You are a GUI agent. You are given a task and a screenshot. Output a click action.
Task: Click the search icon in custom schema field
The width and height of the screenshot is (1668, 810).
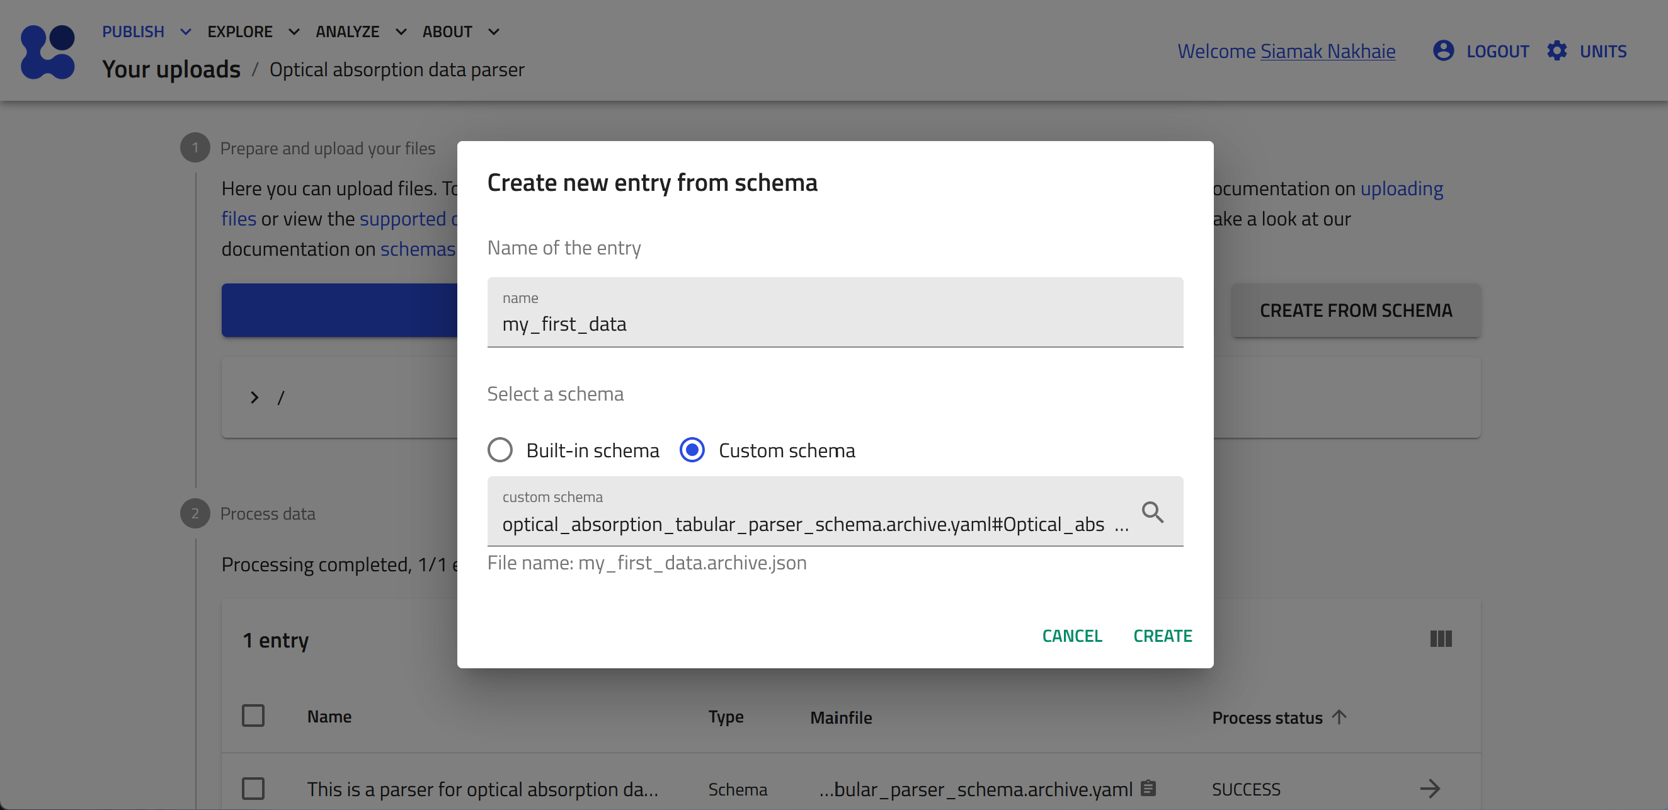(1152, 512)
